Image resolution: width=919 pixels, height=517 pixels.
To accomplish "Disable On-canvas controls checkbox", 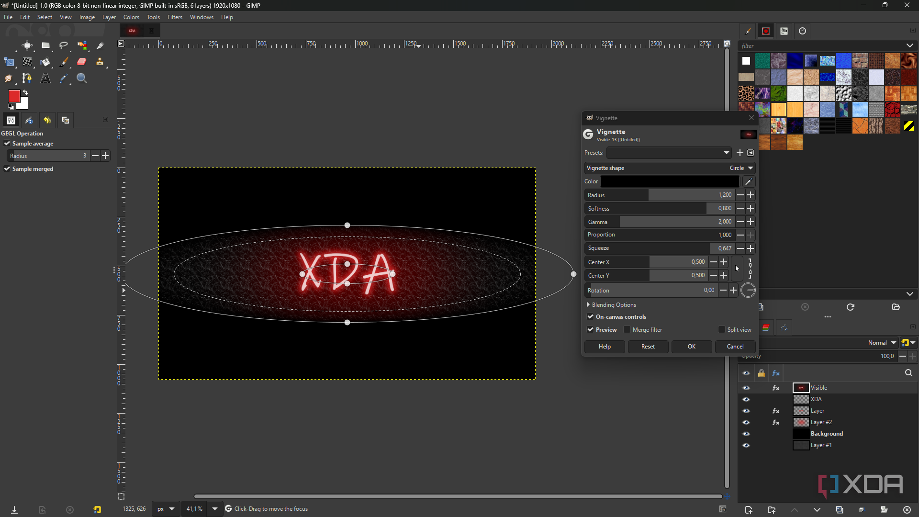I will point(591,317).
